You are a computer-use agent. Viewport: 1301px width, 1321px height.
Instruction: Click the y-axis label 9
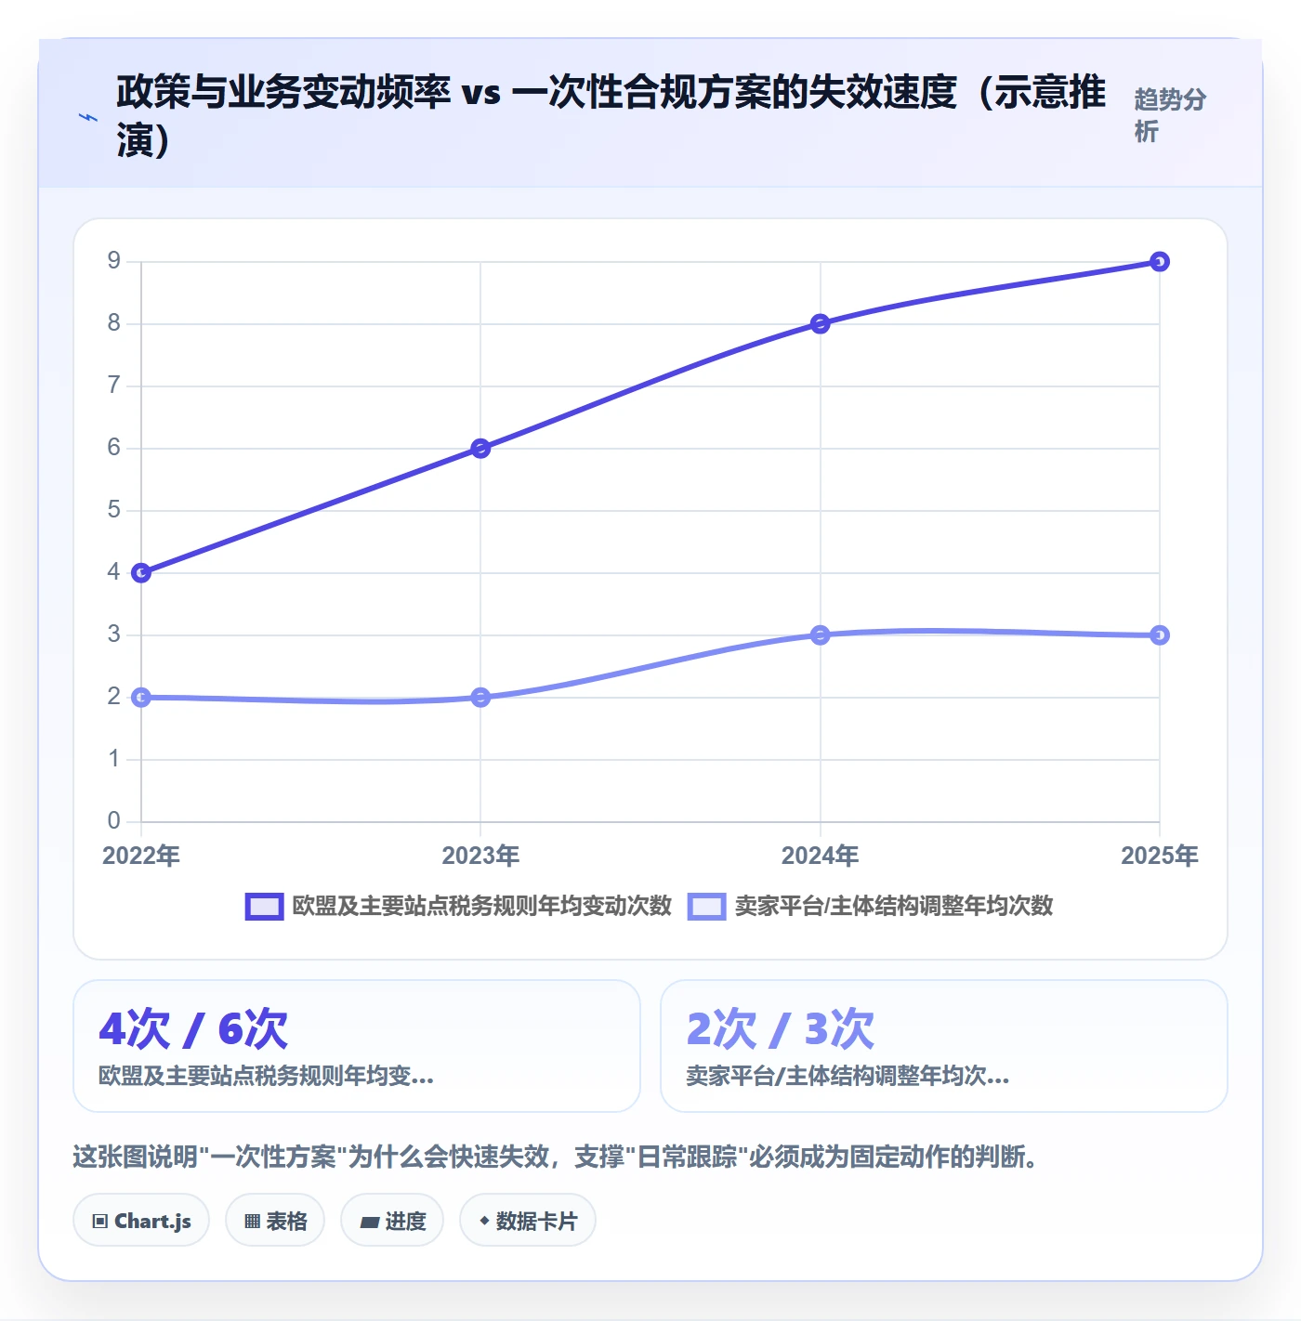[x=113, y=261]
